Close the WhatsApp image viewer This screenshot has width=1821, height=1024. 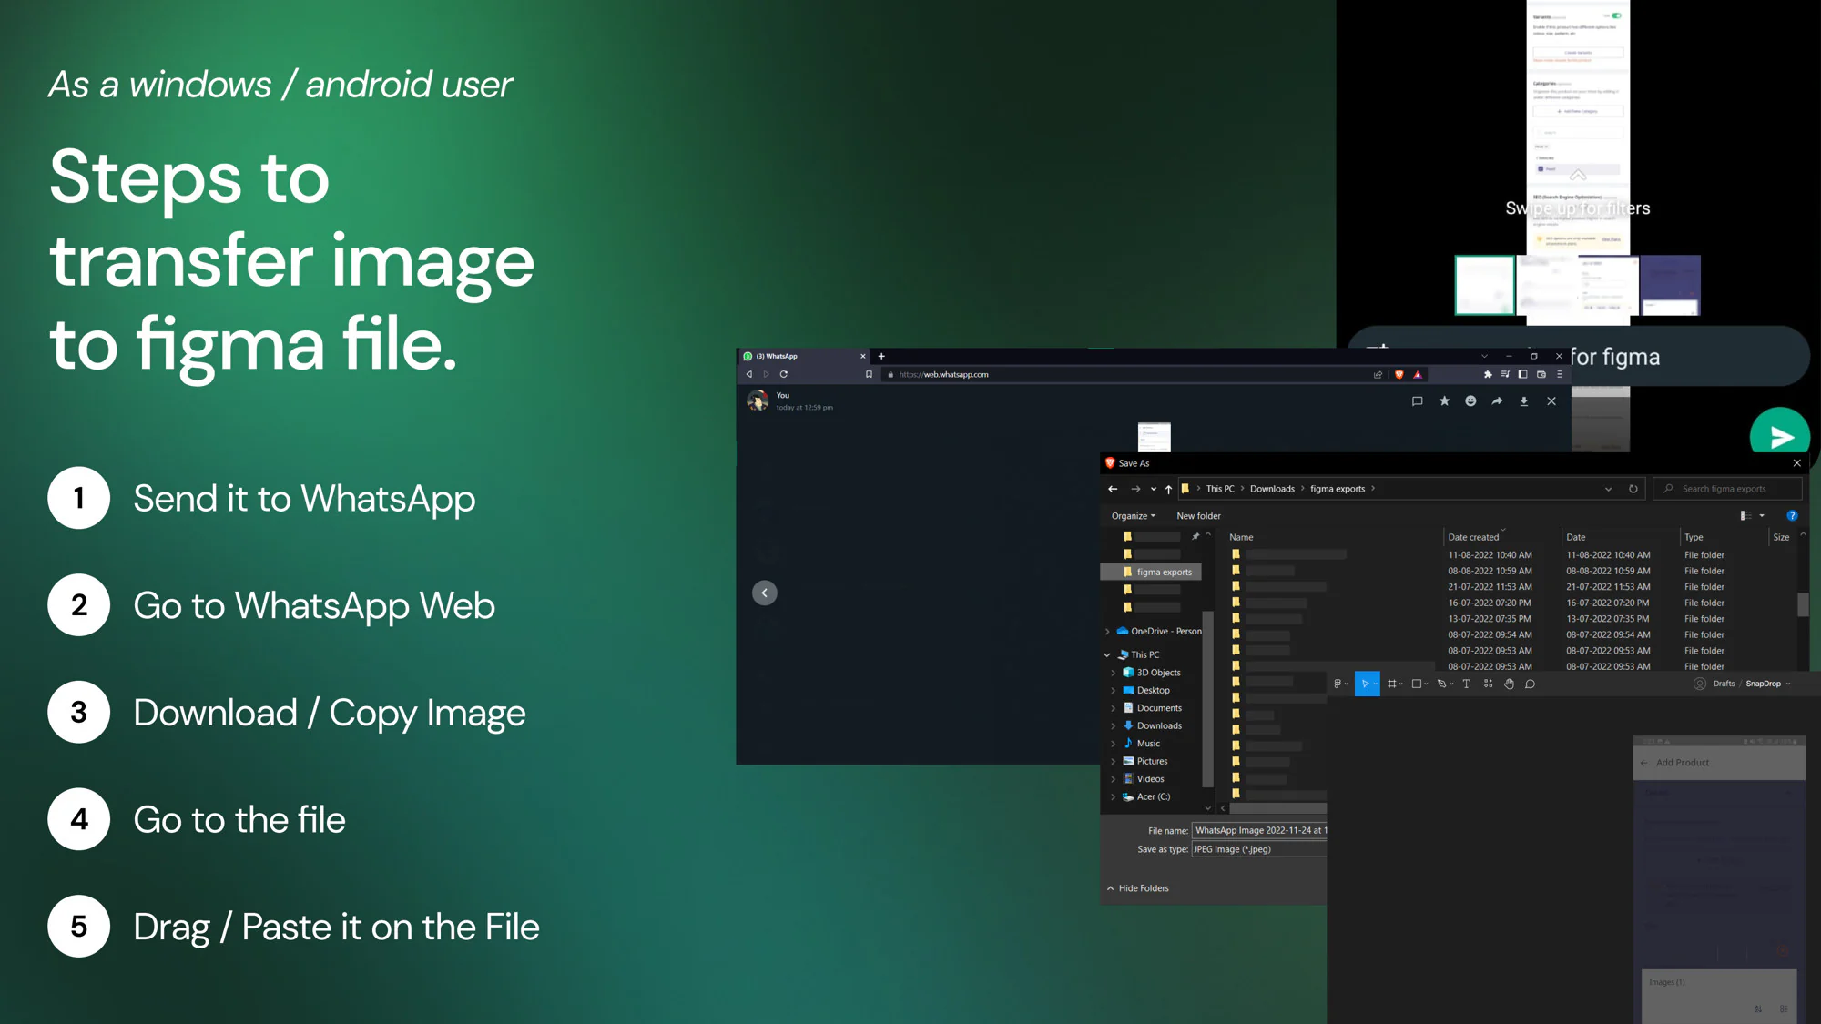tap(1551, 401)
